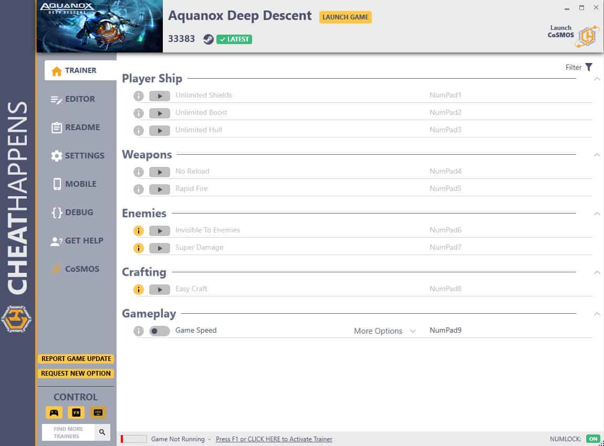Screen dimensions: 604x446
Task: Show Invisible To Enemies info icon
Action: [139, 231]
